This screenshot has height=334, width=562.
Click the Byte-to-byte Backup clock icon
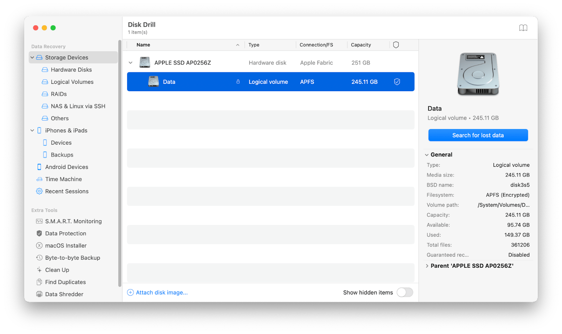(39, 258)
